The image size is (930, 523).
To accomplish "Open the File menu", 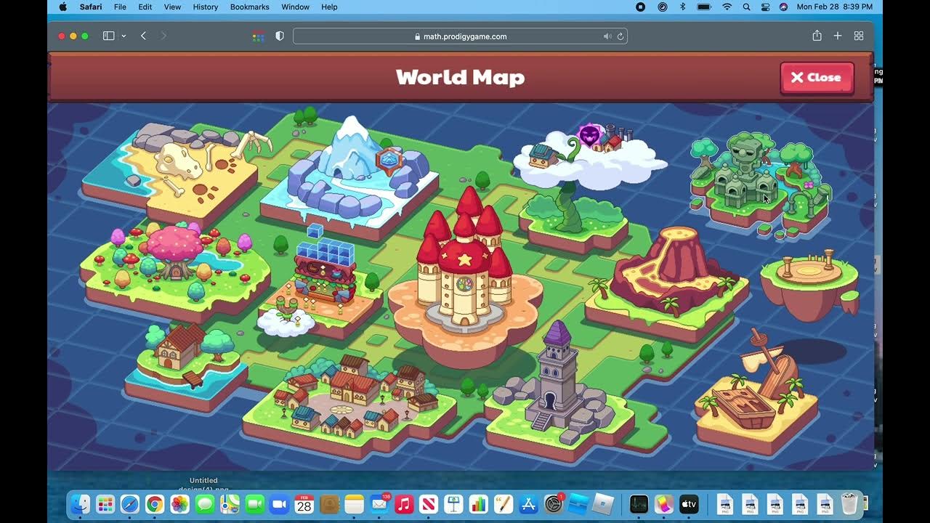I will 120,7.
